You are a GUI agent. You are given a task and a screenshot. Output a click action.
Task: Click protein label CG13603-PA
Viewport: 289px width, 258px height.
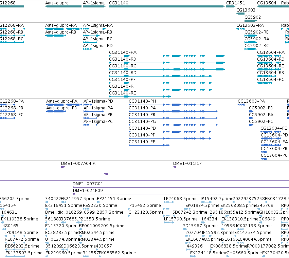click(x=251, y=101)
